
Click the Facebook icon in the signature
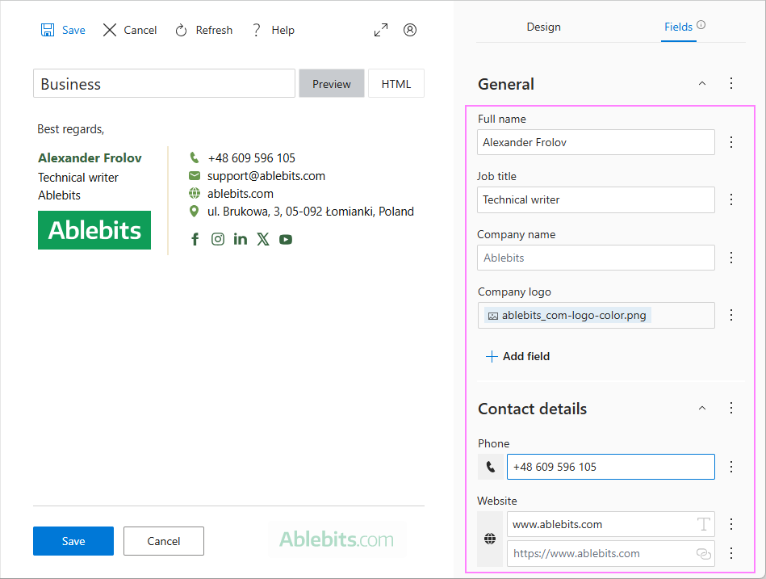point(195,239)
